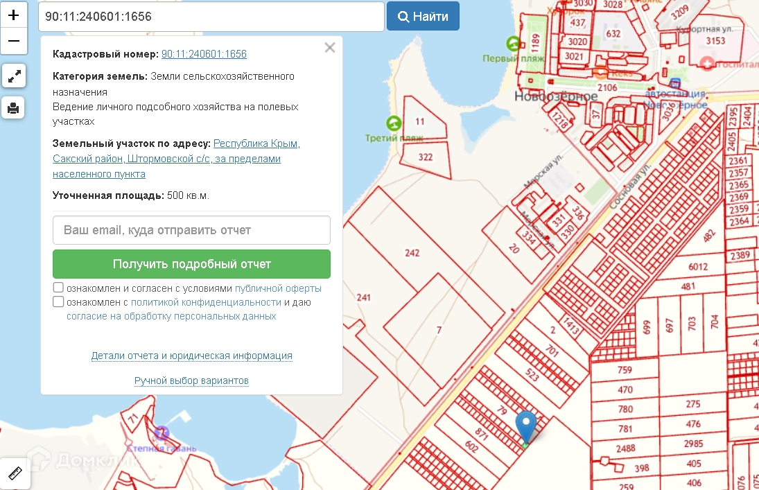Click parcel label 241
The width and height of the screenshot is (759, 490).
(x=363, y=297)
